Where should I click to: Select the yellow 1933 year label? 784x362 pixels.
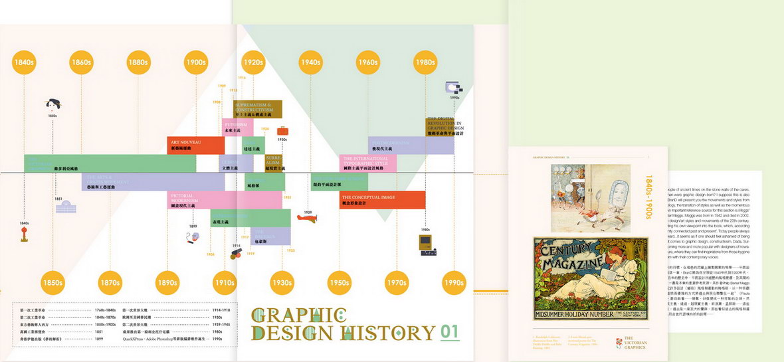tap(290, 250)
